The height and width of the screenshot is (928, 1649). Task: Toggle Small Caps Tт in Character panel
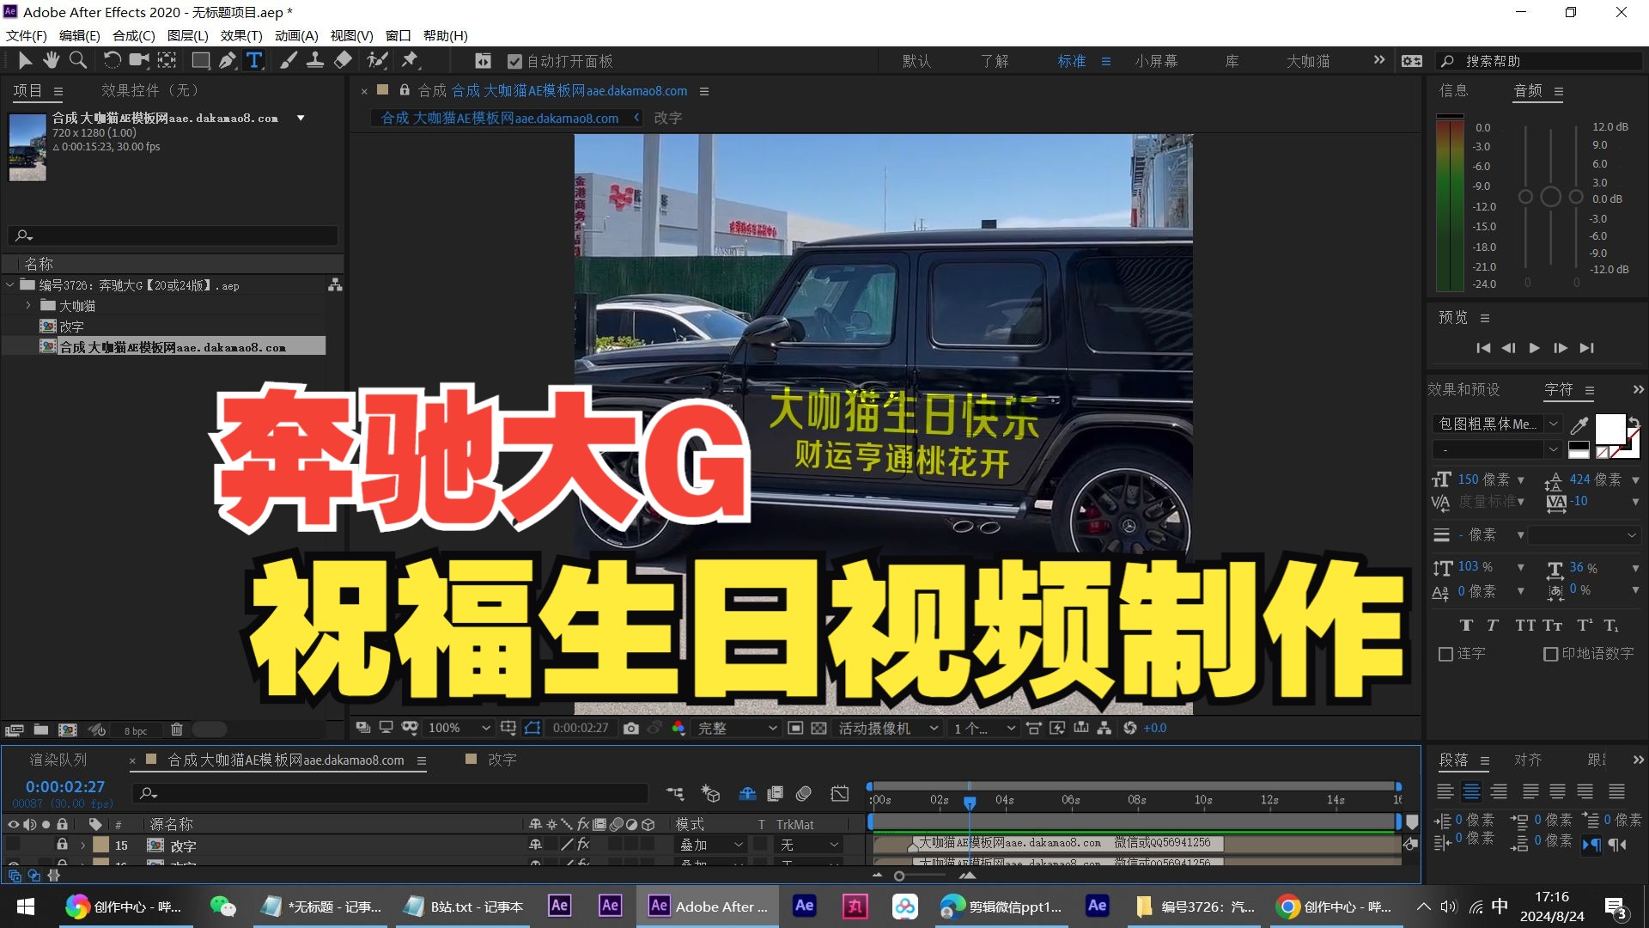1553,626
